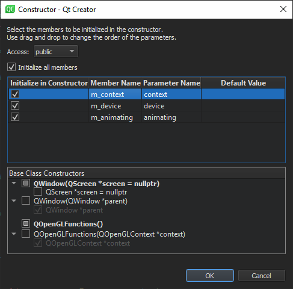Click the Member Name column header

tap(115, 83)
